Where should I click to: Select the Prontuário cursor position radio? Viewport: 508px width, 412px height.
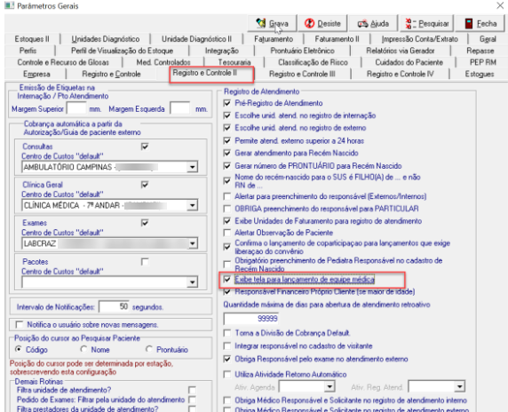(149, 349)
